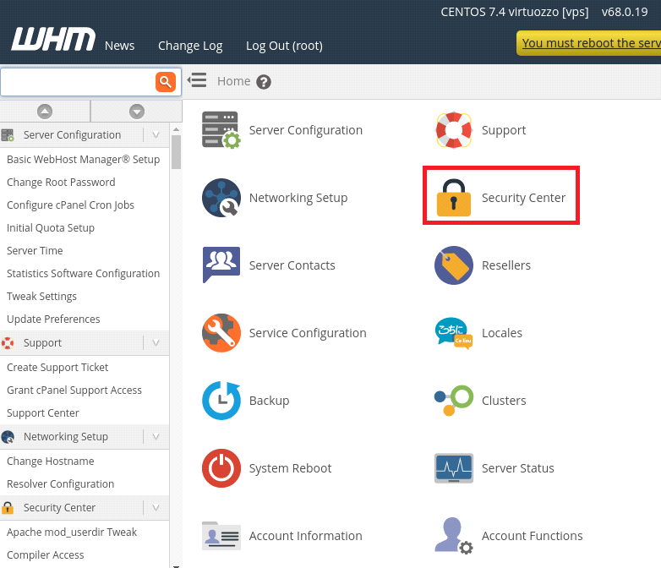
Task: Click Log Out (root)
Action: point(284,46)
